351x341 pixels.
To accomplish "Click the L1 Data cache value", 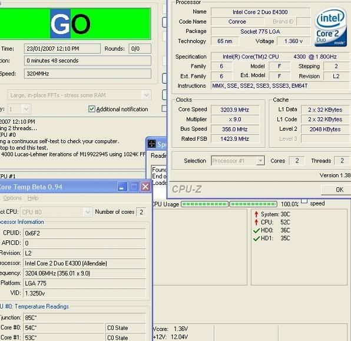I will [x=325, y=110].
